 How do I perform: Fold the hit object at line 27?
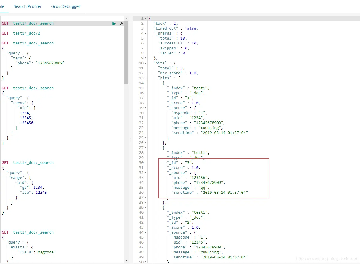point(146,148)
